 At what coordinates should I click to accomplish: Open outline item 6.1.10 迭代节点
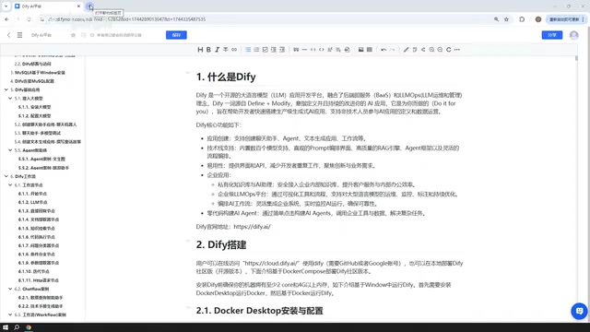point(34,271)
